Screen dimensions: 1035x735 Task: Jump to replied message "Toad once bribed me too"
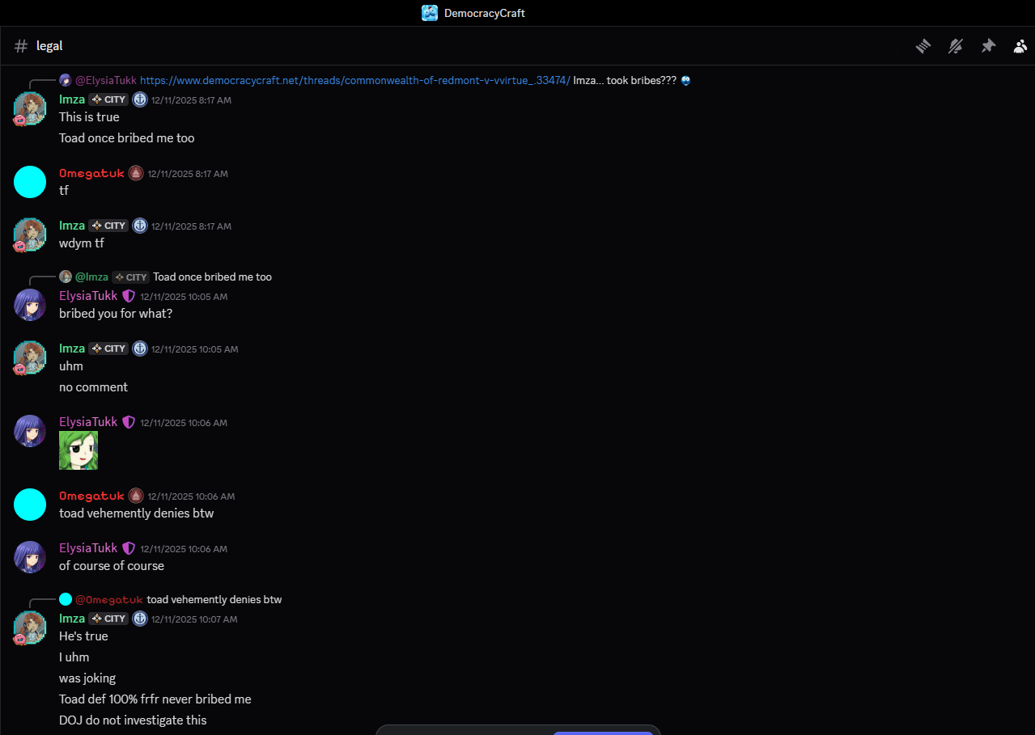[212, 277]
